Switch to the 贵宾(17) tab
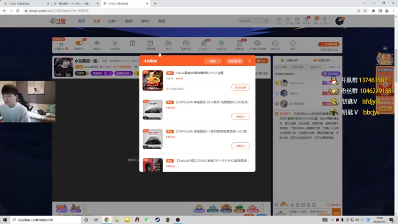 click(x=315, y=67)
